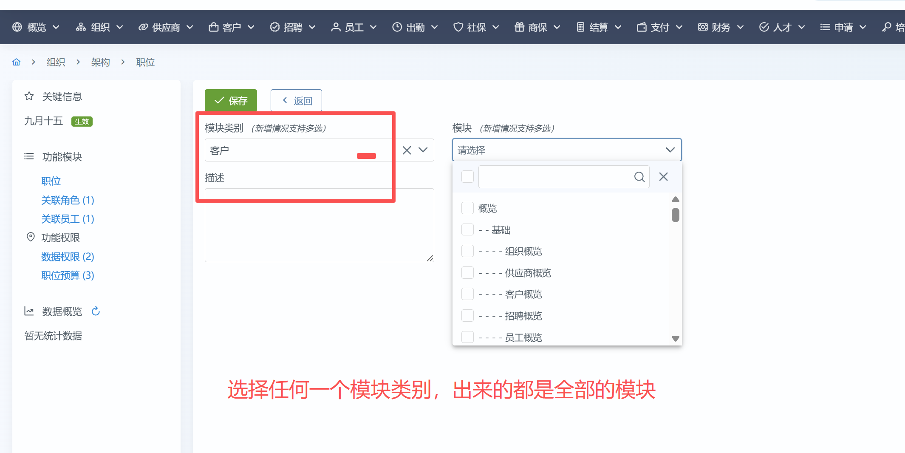The width and height of the screenshot is (905, 453).
Task: Toggle the select-all checkbox beside search box
Action: coord(467,177)
